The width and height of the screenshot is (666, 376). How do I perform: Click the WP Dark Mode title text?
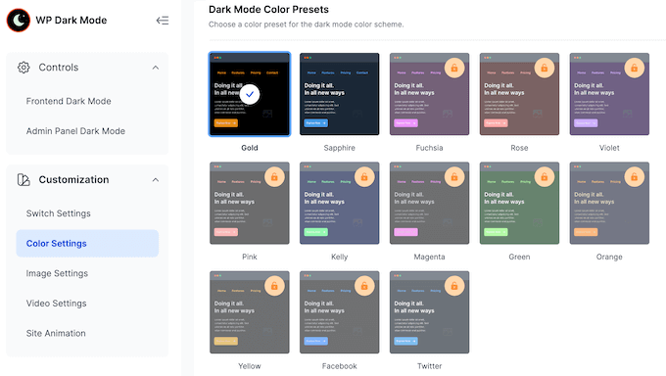71,20
